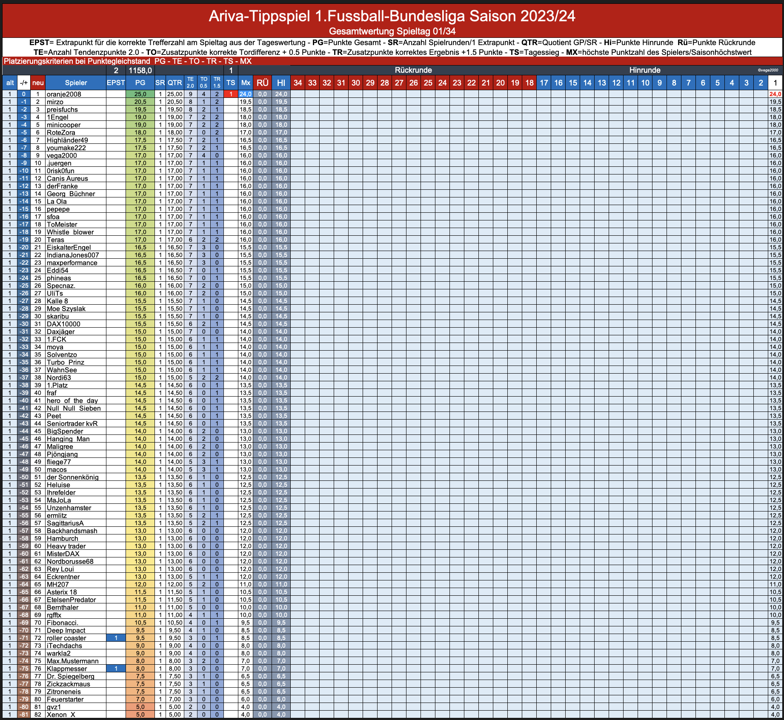The height and width of the screenshot is (720, 784).
Task: Click player name 'Dr. Spiegelberg'
Action: 70,676
